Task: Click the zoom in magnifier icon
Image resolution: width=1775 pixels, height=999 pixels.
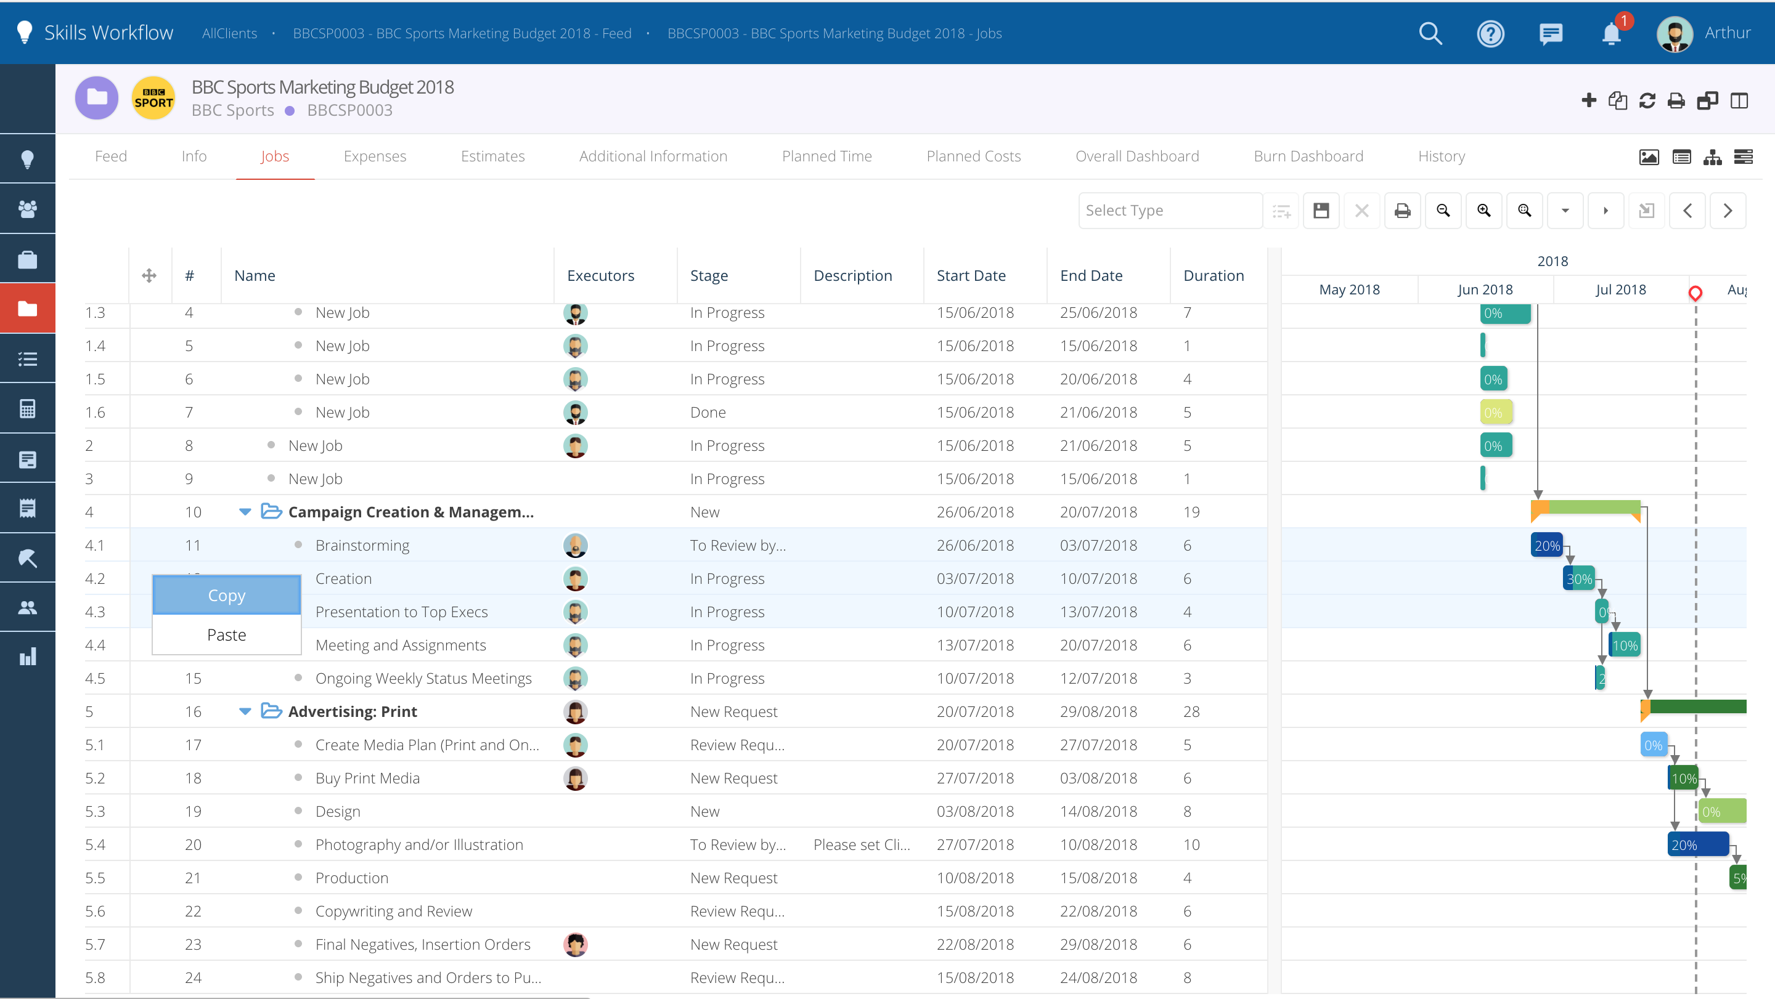Action: pyautogui.click(x=1485, y=209)
